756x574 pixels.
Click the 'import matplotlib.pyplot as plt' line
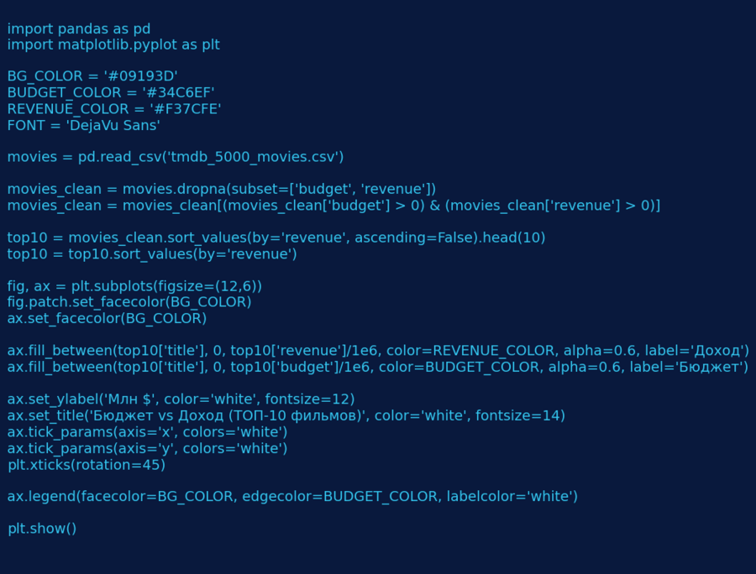tap(113, 45)
